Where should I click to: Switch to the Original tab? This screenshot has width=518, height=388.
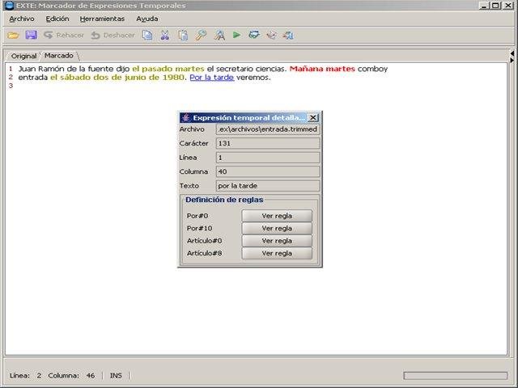point(23,56)
